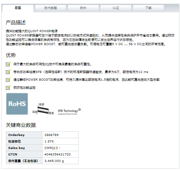Click the SFB Technology logo

[x=69, y=111]
